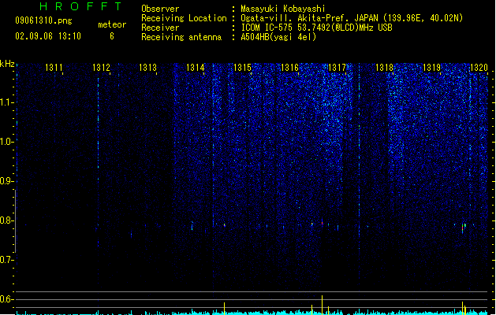
Task: Click the 1316 time marker
Action: (289, 68)
